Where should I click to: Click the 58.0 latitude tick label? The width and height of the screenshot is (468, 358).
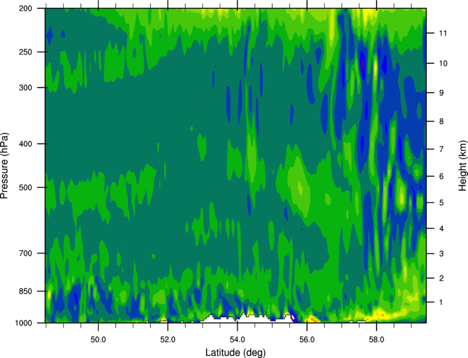click(x=377, y=339)
